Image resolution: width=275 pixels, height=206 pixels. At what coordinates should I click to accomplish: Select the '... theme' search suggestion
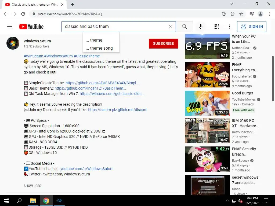click(x=101, y=40)
